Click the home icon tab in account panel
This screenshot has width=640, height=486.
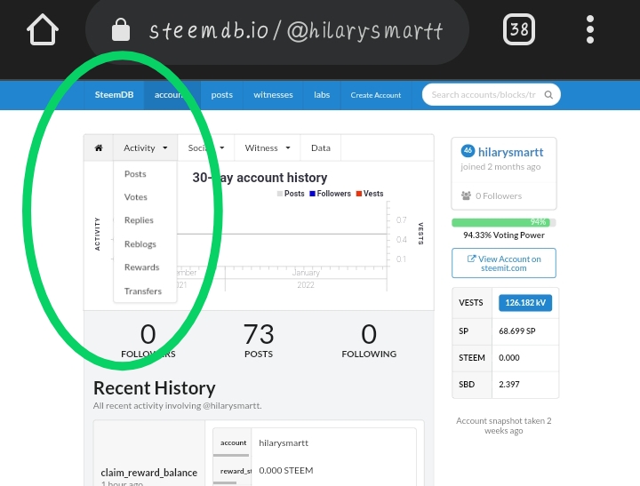pos(99,147)
